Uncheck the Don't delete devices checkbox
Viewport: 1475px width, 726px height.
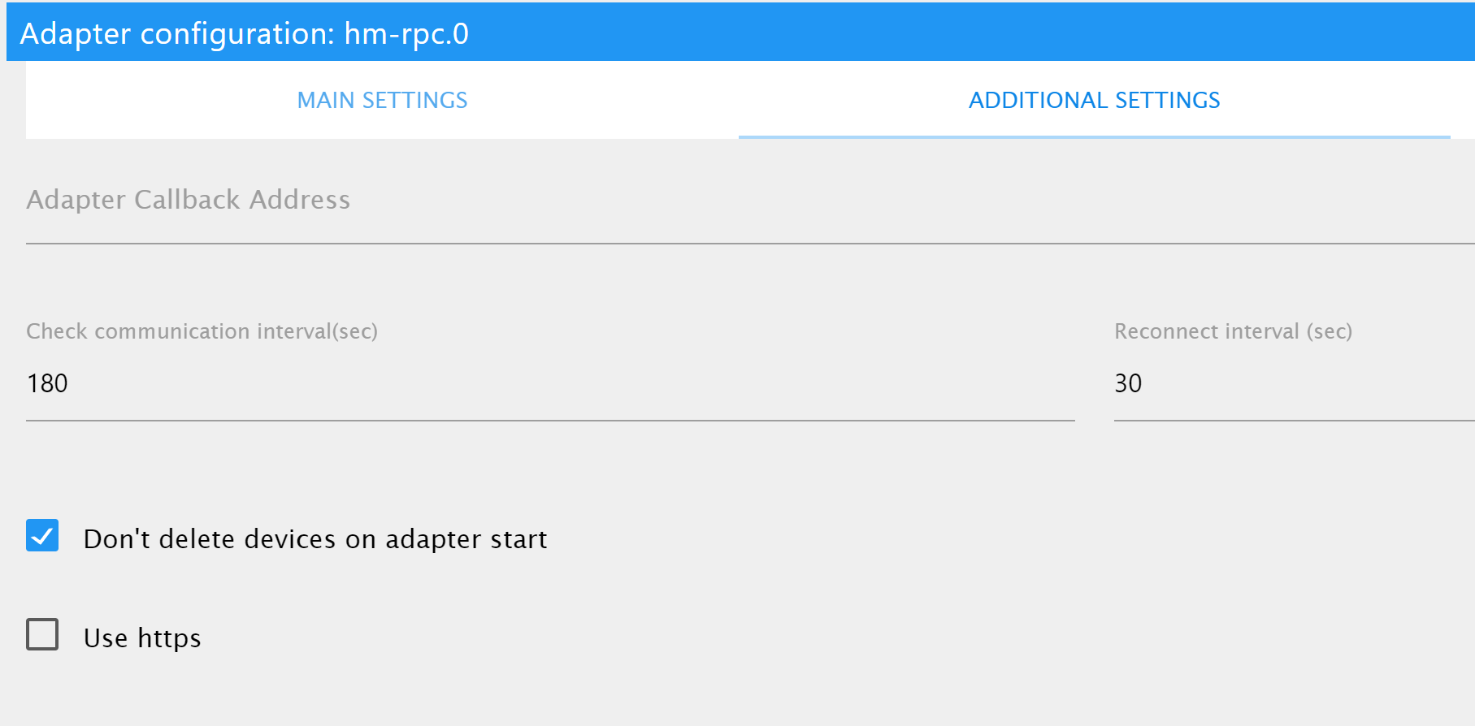click(x=42, y=536)
